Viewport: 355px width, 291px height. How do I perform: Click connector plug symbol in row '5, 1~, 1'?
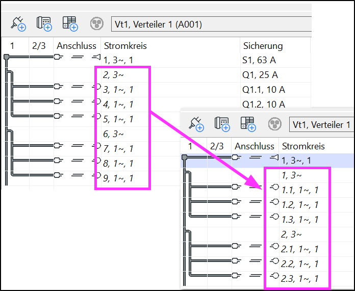[x=58, y=116]
